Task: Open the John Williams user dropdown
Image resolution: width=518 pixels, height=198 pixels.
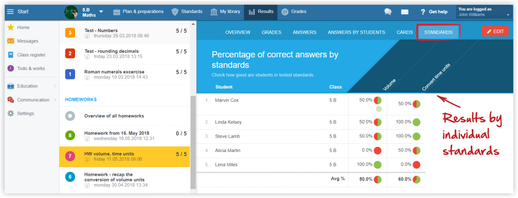Action: 508,15
